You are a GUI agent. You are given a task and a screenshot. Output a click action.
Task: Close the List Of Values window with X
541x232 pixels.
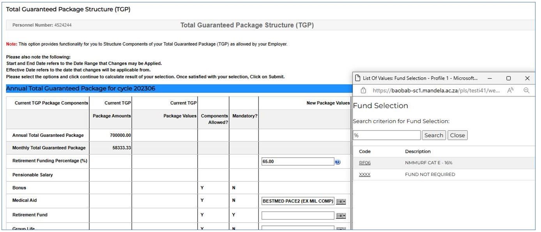coord(527,78)
